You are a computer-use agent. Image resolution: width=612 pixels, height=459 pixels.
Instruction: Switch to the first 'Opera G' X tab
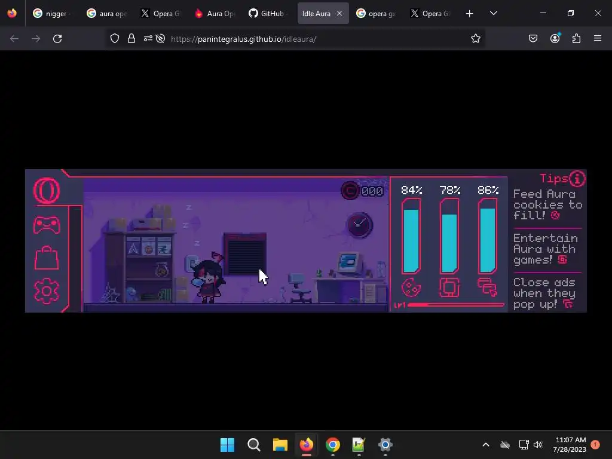160,14
